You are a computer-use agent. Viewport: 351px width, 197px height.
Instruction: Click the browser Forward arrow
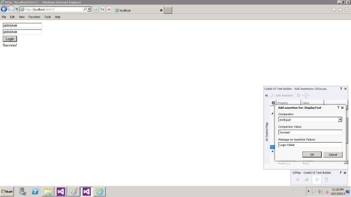[x=11, y=9]
